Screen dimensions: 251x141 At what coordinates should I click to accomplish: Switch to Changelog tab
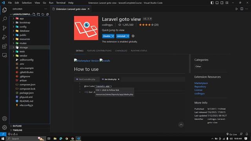point(121,51)
